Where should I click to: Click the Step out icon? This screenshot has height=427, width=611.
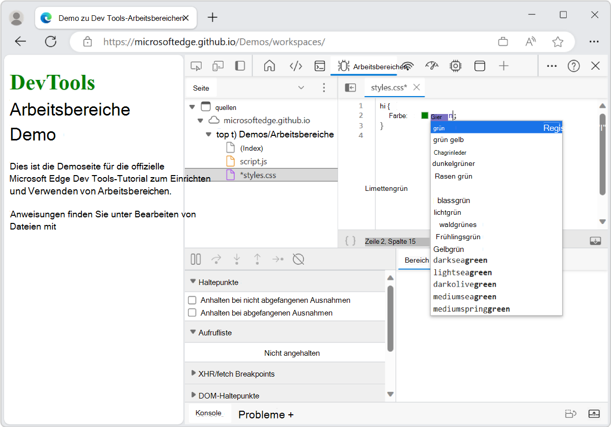[x=257, y=259]
